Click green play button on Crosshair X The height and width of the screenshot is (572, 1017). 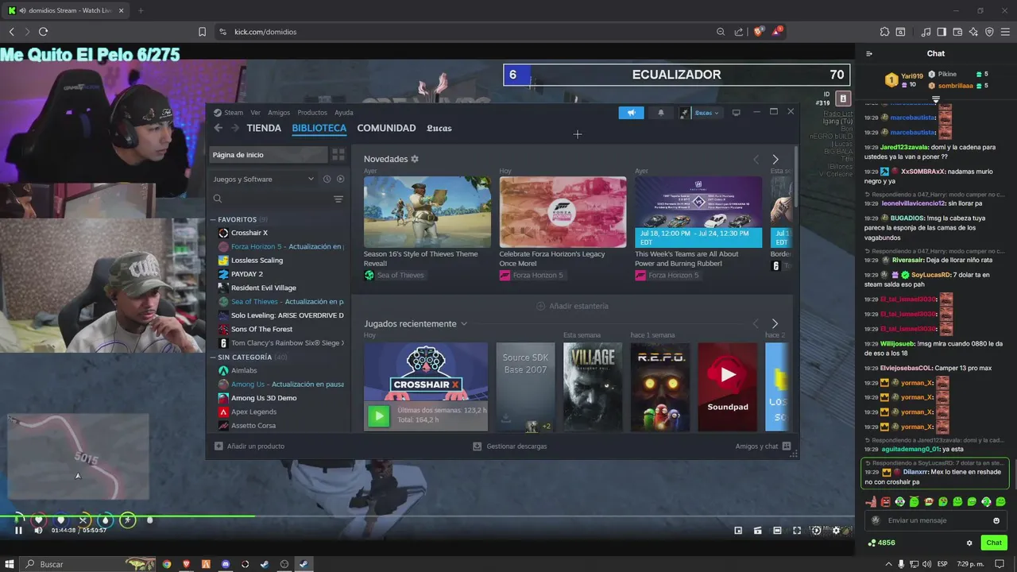pyautogui.click(x=379, y=415)
